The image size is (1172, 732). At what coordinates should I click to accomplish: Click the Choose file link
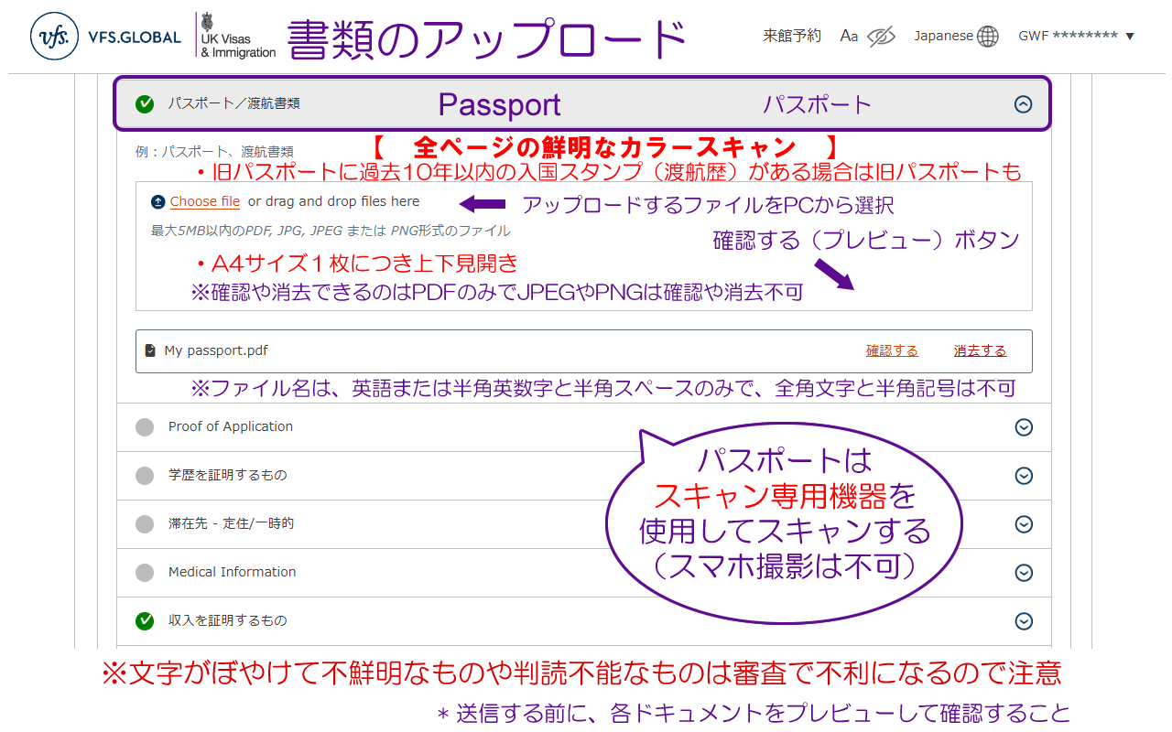pyautogui.click(x=205, y=201)
